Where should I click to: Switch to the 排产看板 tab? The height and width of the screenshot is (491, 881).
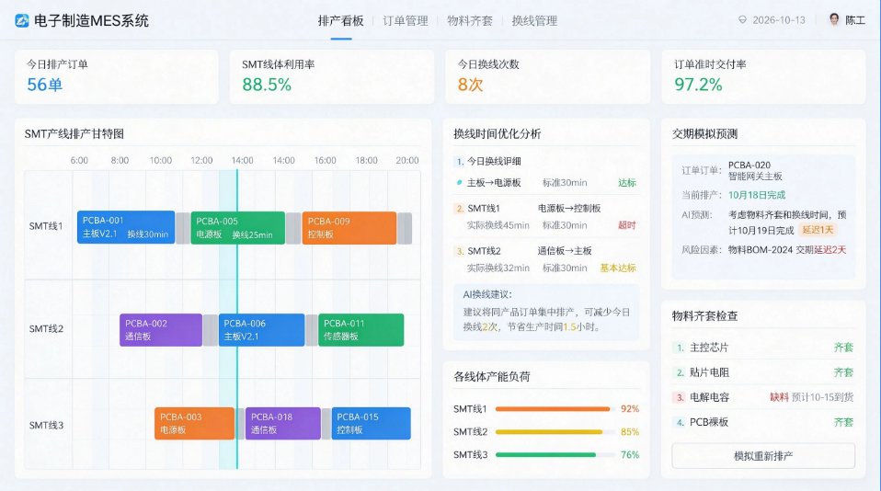point(341,21)
